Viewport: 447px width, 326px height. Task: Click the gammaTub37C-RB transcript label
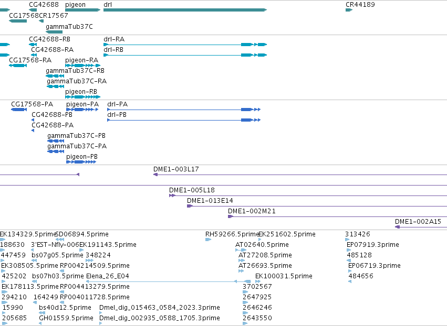pos(75,71)
